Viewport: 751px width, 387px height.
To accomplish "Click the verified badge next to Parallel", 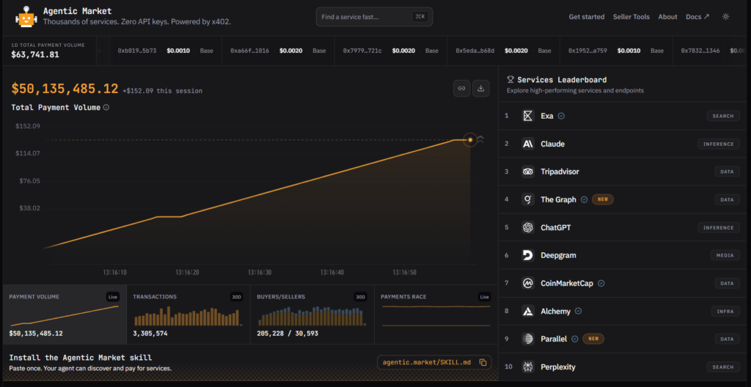I will click(x=575, y=339).
